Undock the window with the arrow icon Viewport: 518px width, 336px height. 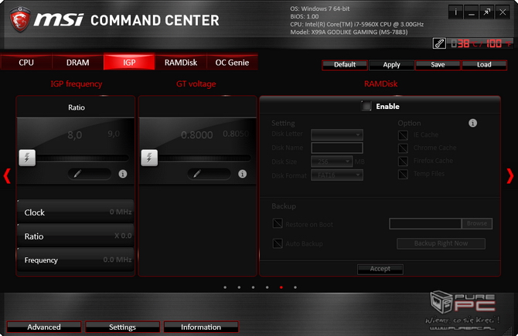(486, 12)
